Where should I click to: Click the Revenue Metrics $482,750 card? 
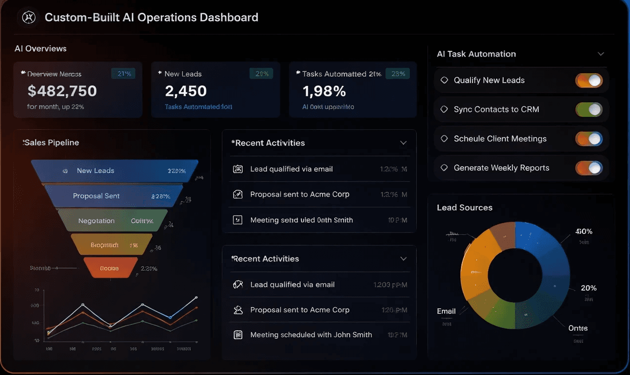78,90
